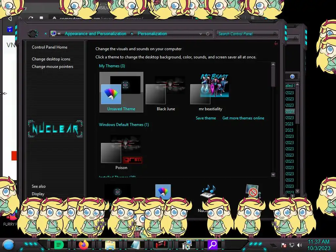This screenshot has width=336, height=252.
Task: Go to Appearance and Personalization breadcrumb
Action: 95,34
